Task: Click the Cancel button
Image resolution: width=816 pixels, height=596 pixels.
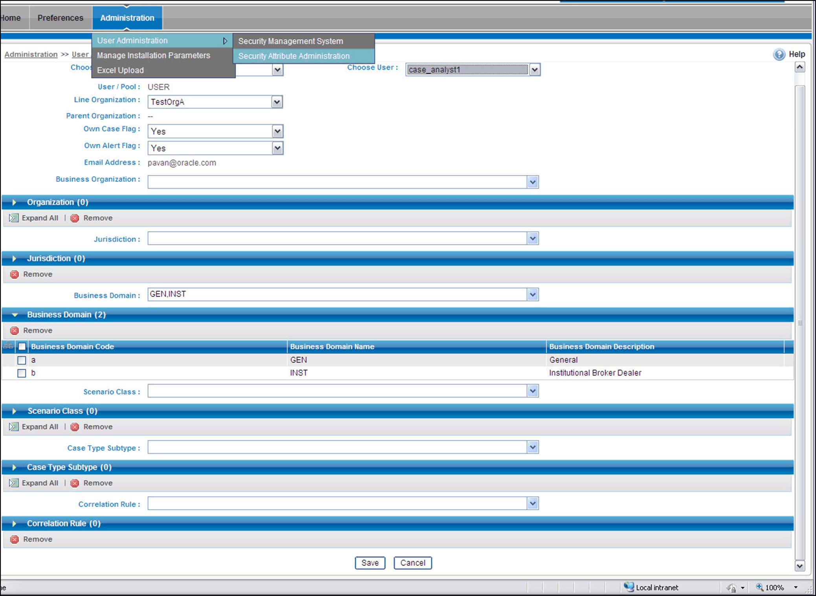Action: 413,563
